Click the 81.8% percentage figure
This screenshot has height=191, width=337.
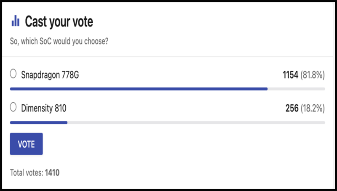pos(313,75)
